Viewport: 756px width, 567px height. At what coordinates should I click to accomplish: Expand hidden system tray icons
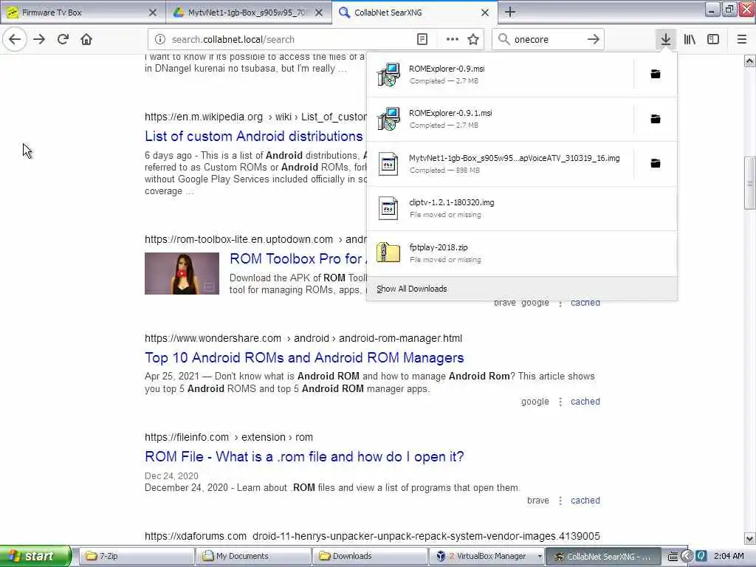[687, 557]
